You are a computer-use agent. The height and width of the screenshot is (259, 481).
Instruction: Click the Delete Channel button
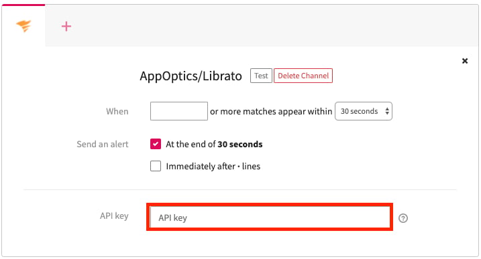click(303, 76)
